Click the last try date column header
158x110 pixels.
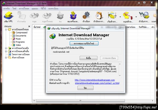pos(144,27)
